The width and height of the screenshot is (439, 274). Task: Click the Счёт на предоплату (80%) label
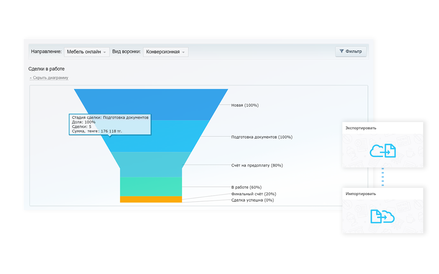click(x=257, y=166)
